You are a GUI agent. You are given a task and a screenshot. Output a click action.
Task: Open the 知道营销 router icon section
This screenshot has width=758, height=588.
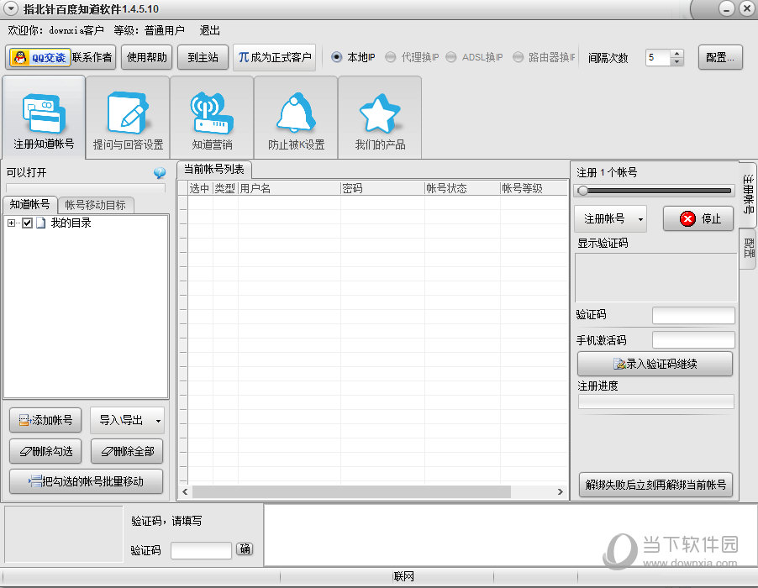coord(213,117)
